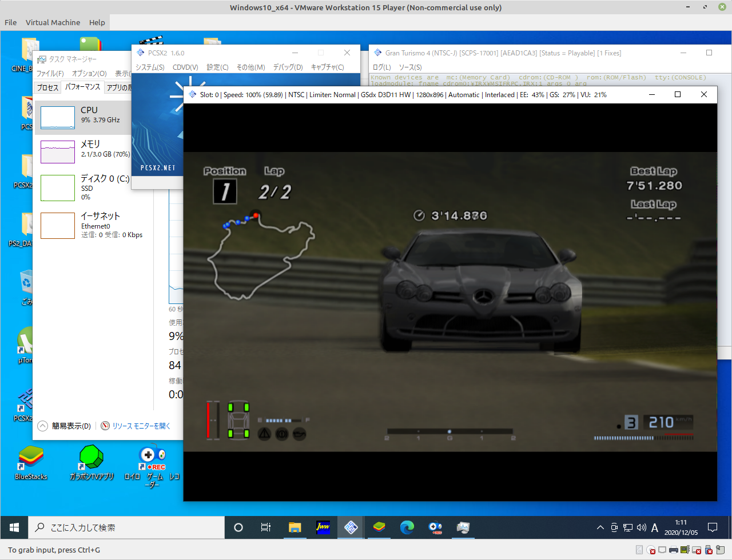The width and height of the screenshot is (732, 560).
Task: Open Task Manager ファイル(F) menu
Action: pyautogui.click(x=50, y=74)
